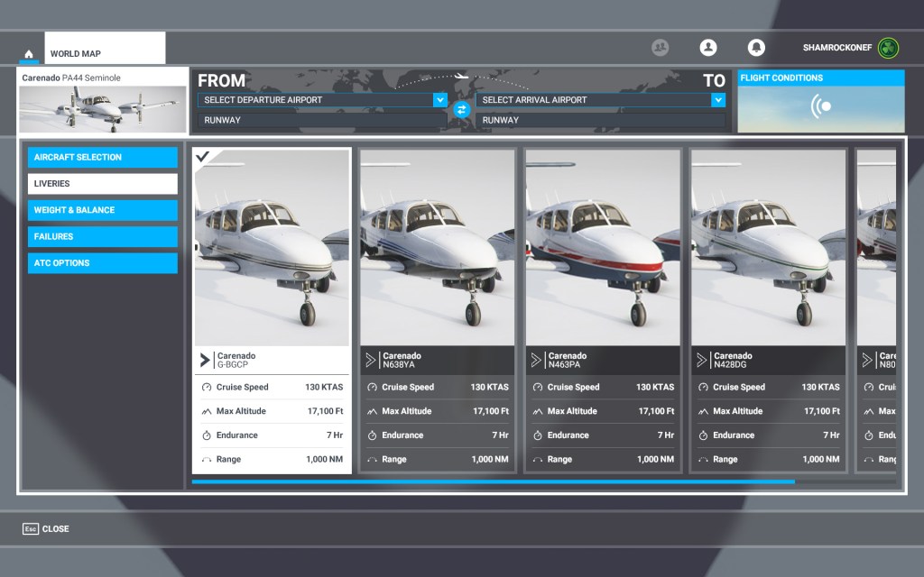Viewport: 924px width, 577px height.
Task: Expand the Select Arrival Airport dropdown
Action: click(x=717, y=100)
